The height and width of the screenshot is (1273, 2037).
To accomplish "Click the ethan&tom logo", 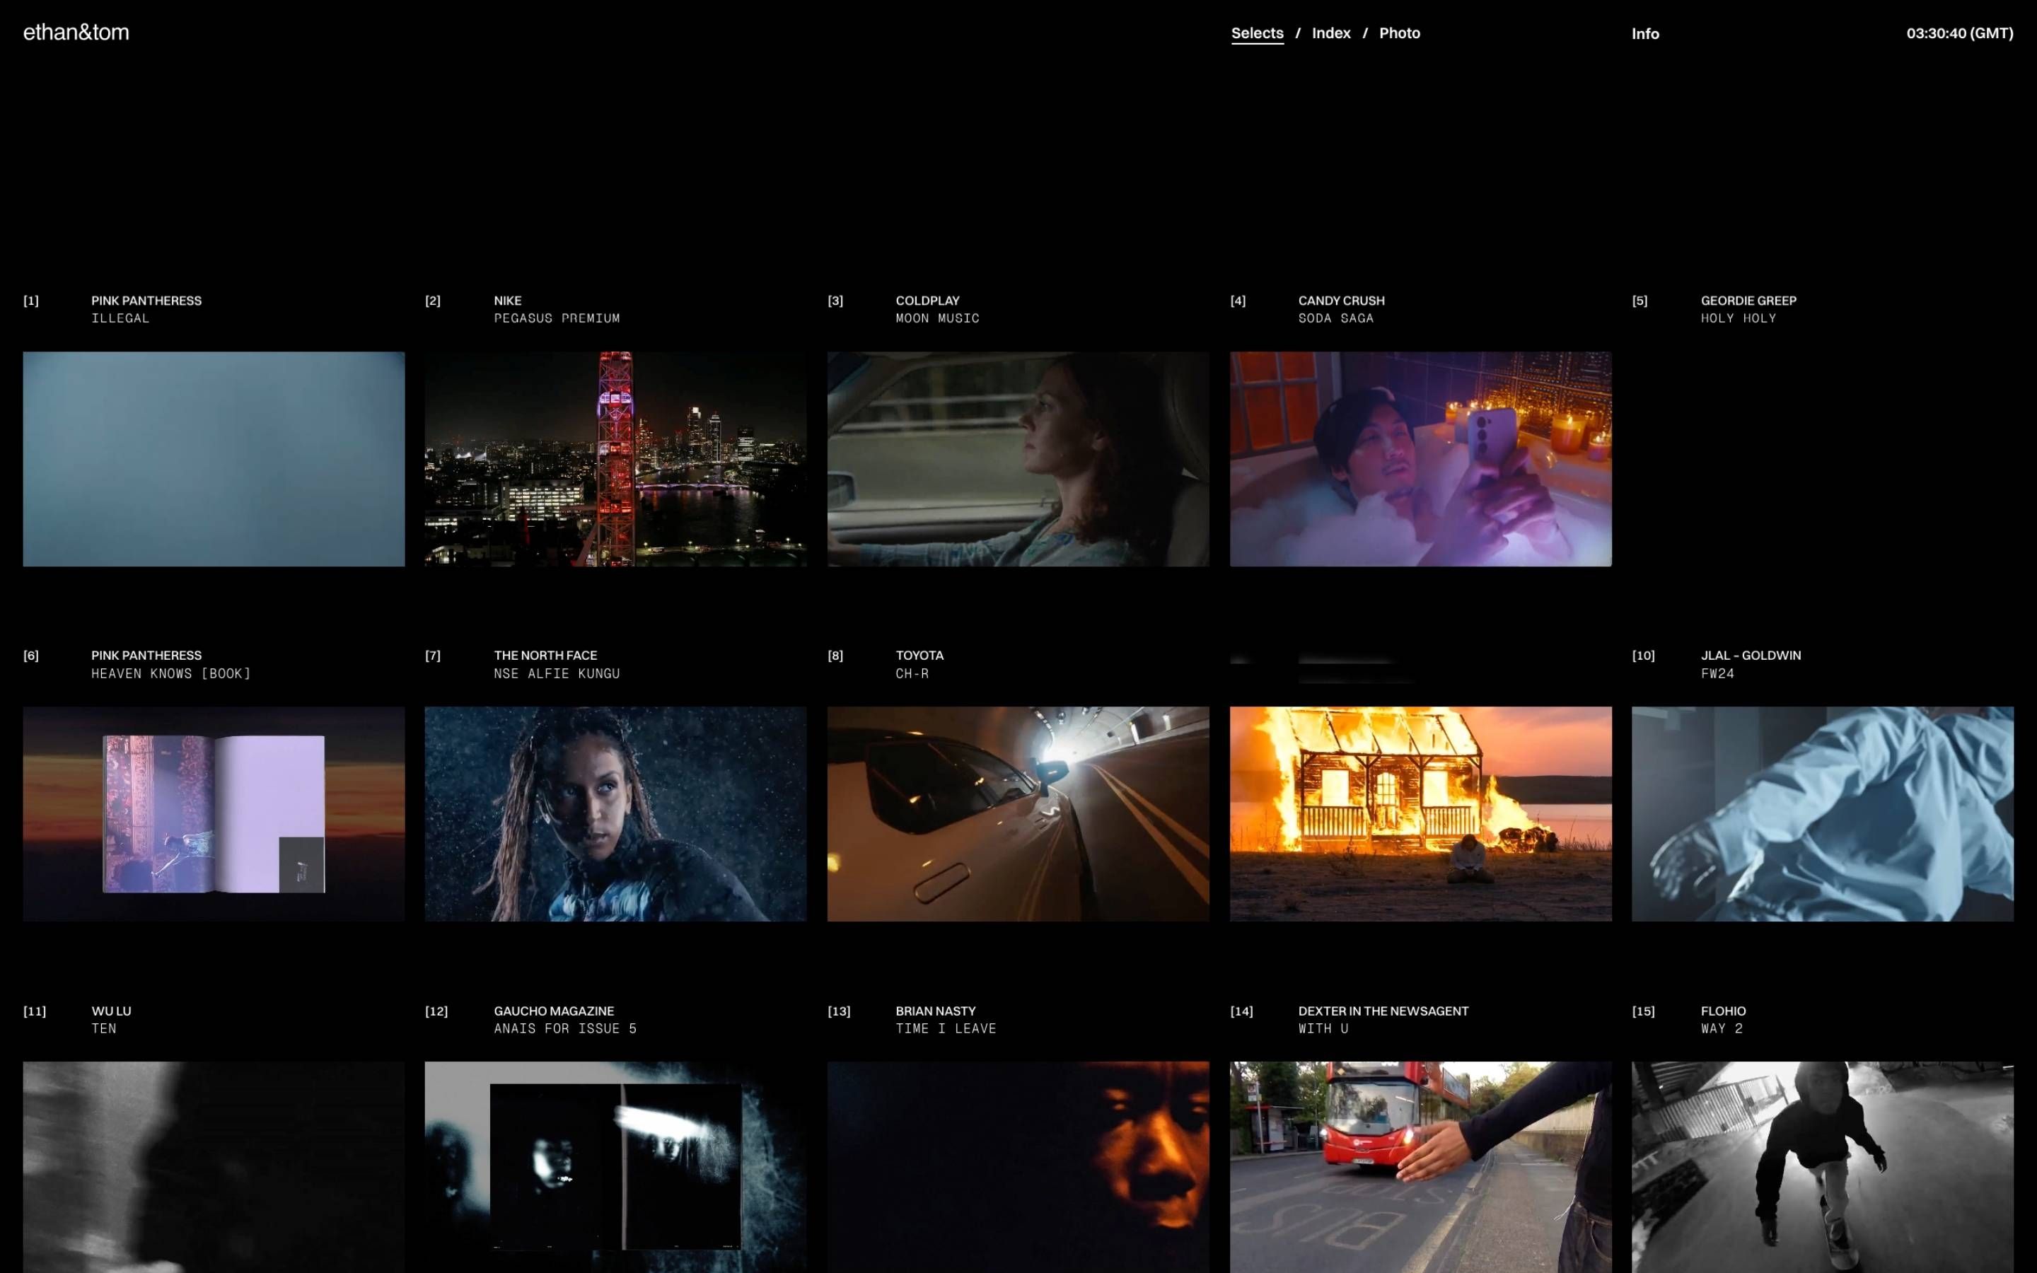I will [x=76, y=33].
